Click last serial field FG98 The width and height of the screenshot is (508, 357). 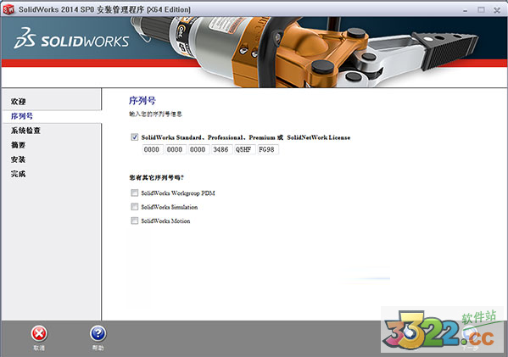click(x=268, y=149)
